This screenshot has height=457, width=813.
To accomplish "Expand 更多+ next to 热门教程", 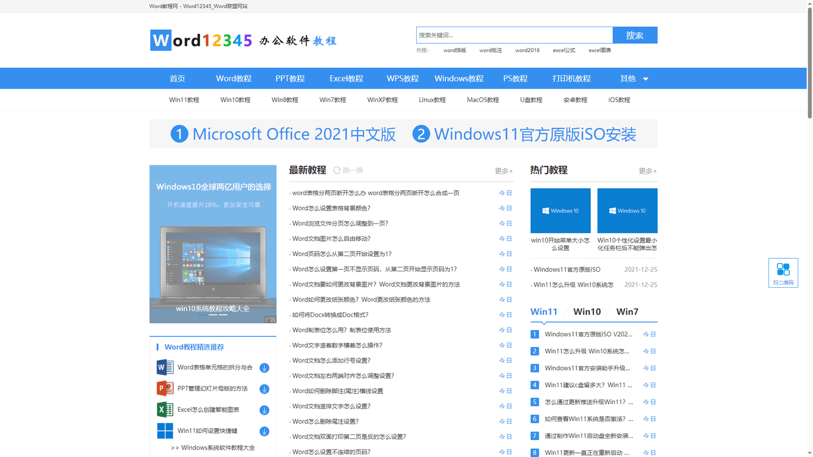I will pos(648,171).
